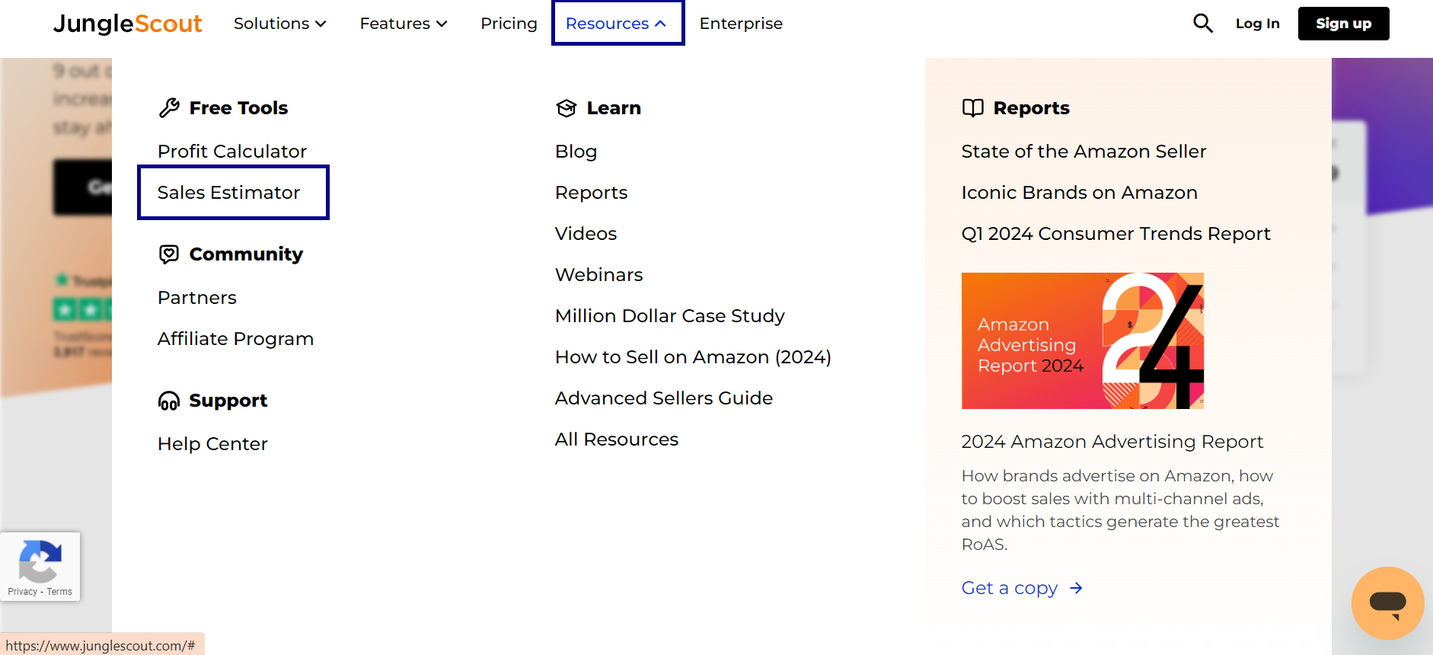Viewport: 1433px width, 655px height.
Task: Click the Community heading
Action: click(x=246, y=254)
